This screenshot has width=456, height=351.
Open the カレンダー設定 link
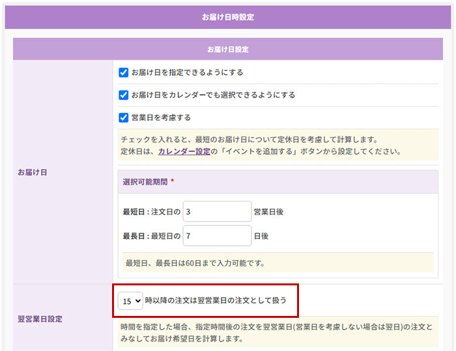click(184, 151)
